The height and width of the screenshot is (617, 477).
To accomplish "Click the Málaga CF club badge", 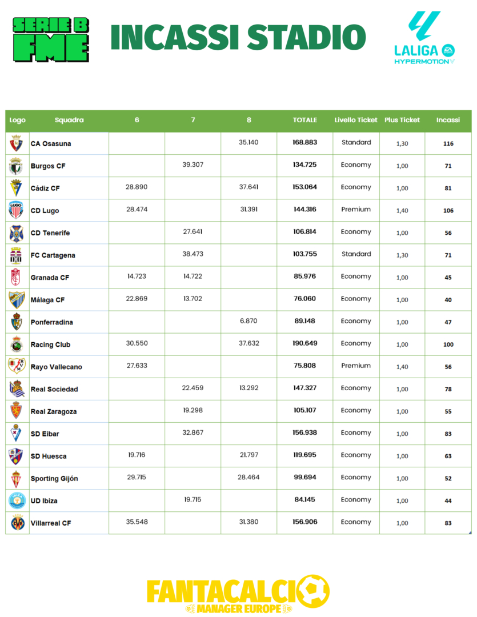I will [16, 299].
